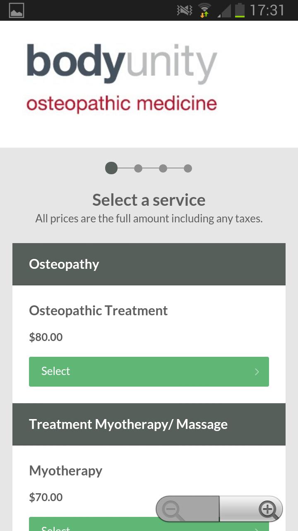298x531 pixels.
Task: Select the Osteopathic Treatment service
Action: (x=149, y=372)
